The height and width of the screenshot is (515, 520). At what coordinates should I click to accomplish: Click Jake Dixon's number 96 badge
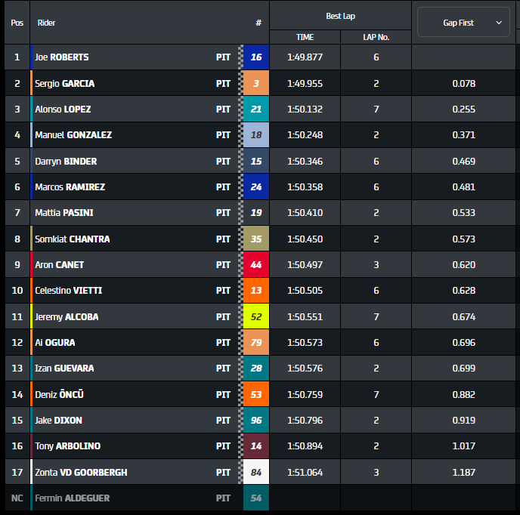pos(255,421)
